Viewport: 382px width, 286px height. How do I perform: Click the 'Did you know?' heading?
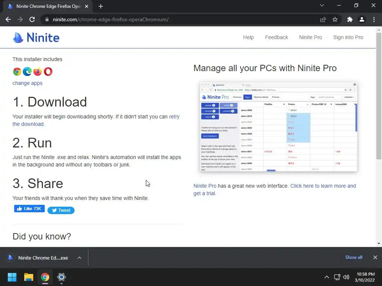point(42,236)
